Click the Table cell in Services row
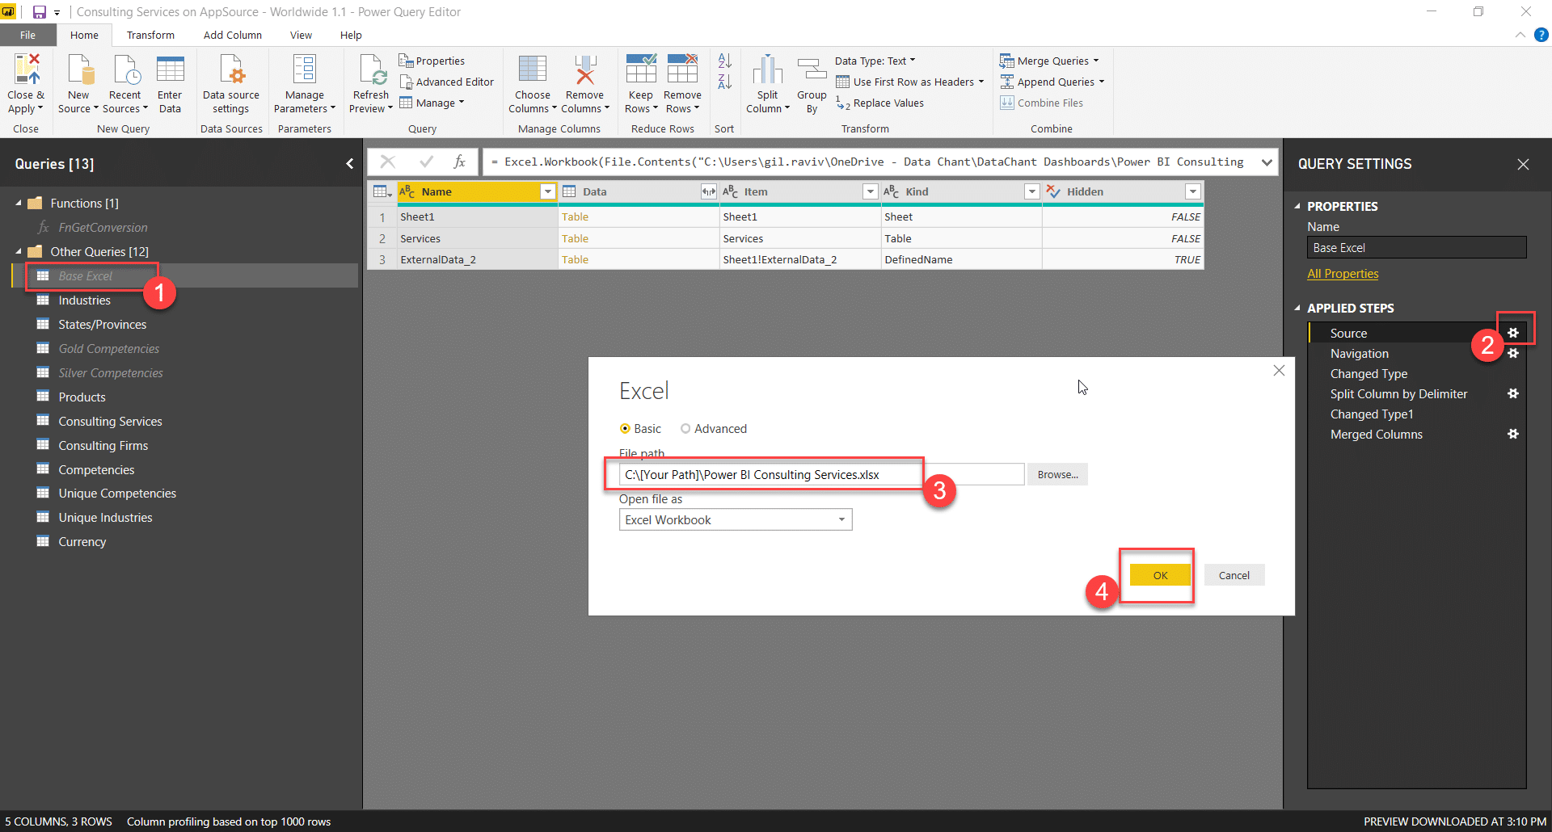This screenshot has height=832, width=1552. point(639,238)
